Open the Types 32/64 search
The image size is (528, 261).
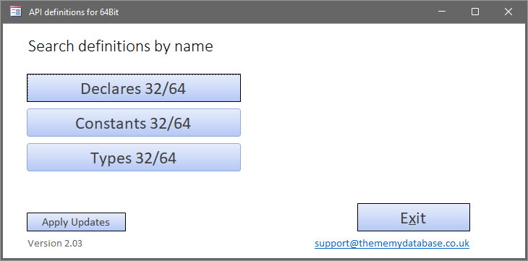tap(134, 158)
